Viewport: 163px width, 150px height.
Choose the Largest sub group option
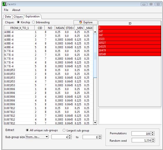pyautogui.click(x=64, y=130)
